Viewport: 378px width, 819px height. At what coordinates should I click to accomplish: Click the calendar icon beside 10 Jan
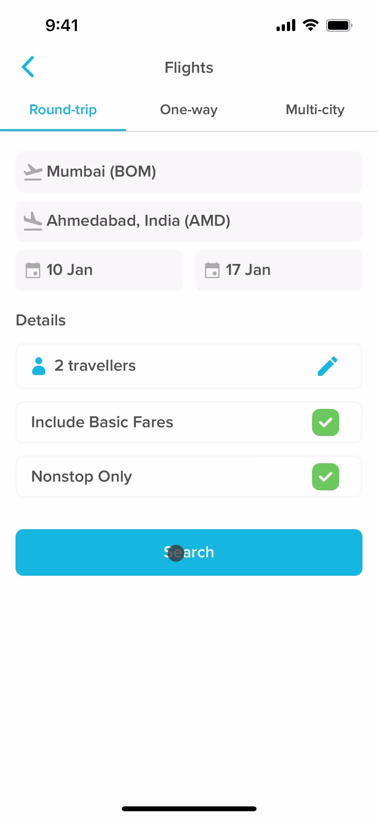click(x=33, y=270)
